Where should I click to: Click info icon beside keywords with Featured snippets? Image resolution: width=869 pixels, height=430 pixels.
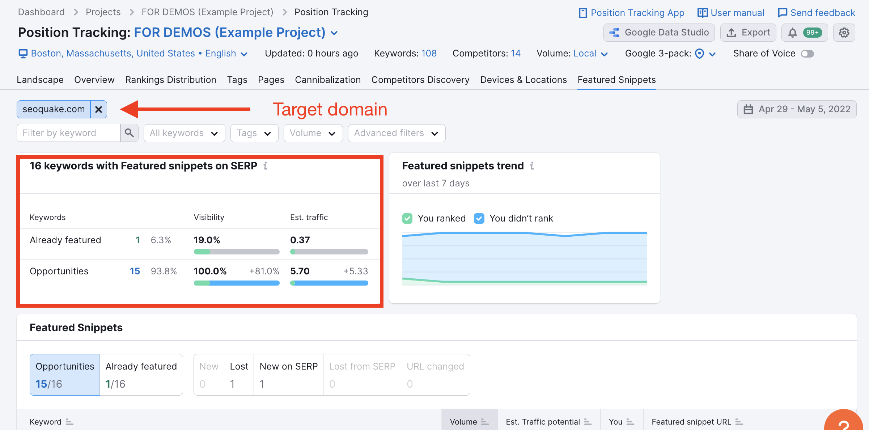(x=266, y=166)
